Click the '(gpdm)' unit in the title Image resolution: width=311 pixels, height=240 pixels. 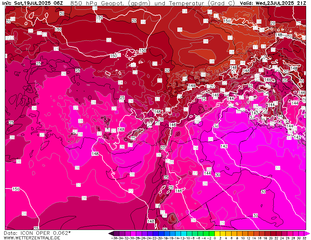[139, 3]
